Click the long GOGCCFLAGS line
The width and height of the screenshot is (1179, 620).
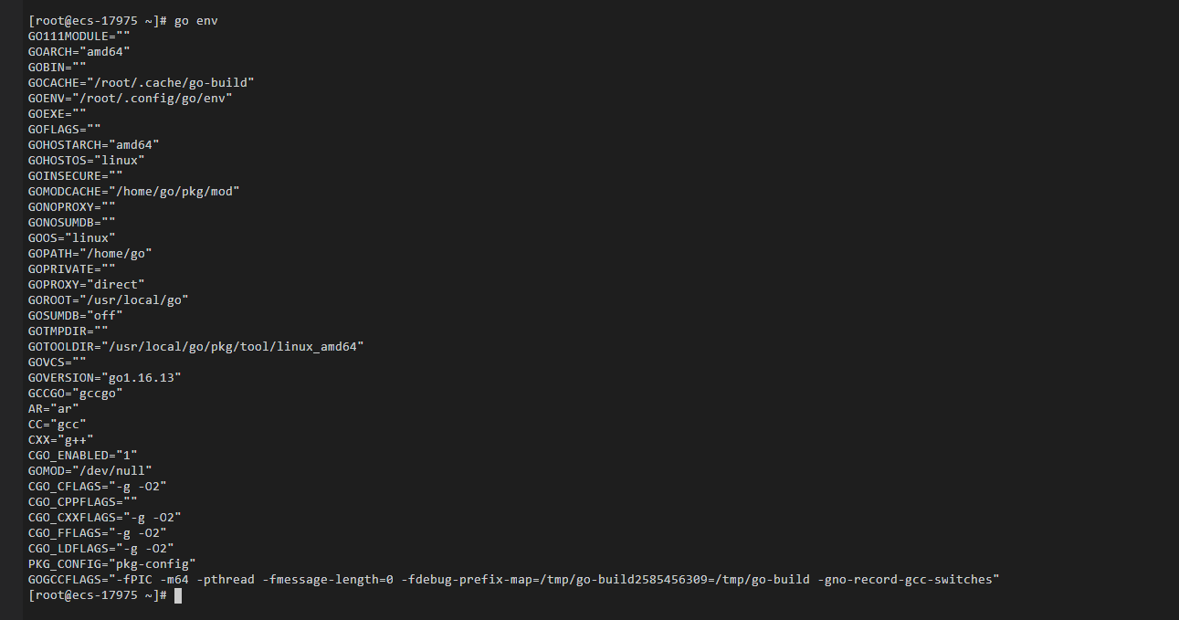click(x=514, y=579)
